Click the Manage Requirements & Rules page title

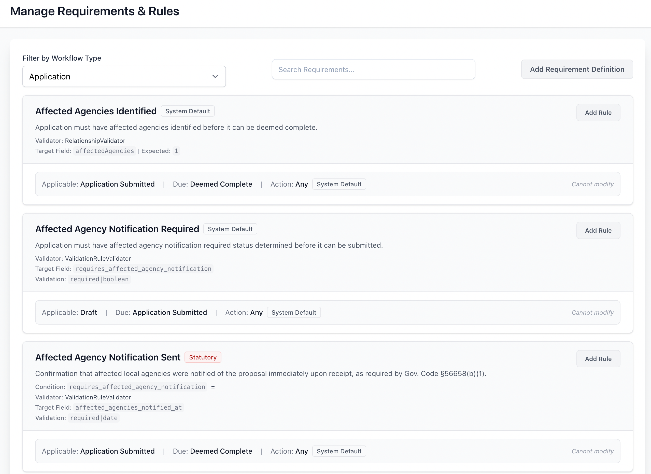coord(94,11)
